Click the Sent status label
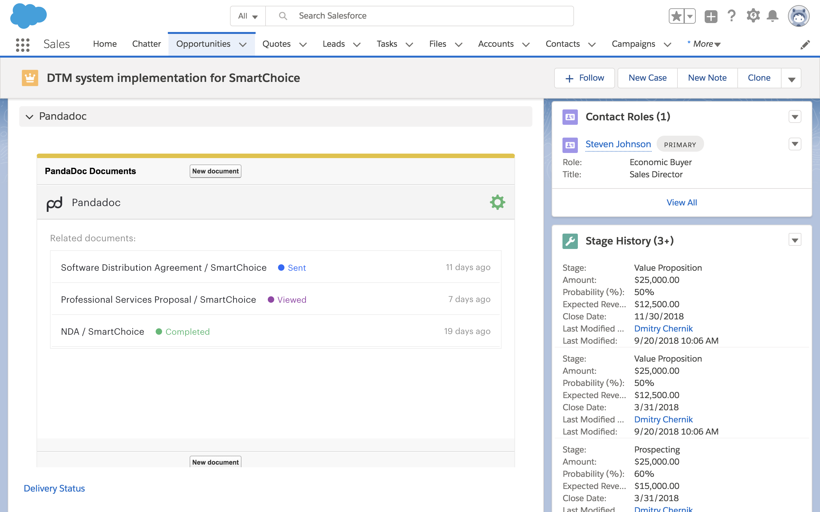The width and height of the screenshot is (820, 512). click(297, 268)
